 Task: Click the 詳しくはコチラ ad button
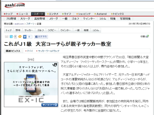point(50,105)
